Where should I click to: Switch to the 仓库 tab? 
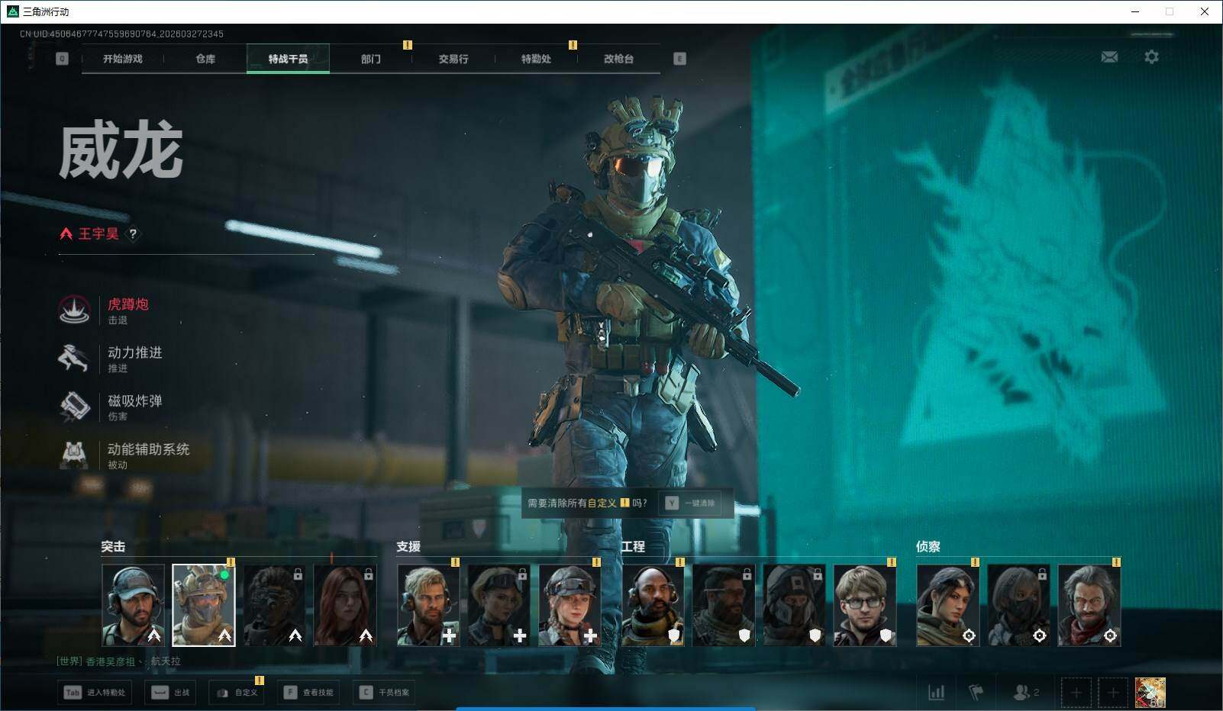(x=205, y=59)
